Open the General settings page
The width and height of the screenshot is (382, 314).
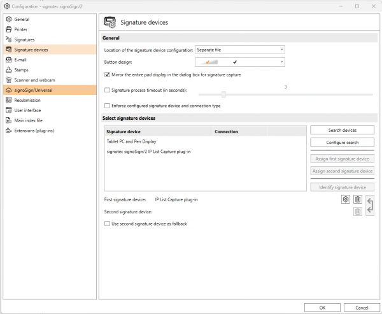click(x=50, y=19)
